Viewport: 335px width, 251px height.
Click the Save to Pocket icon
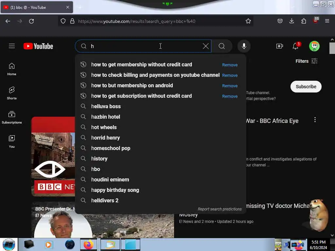(x=280, y=21)
